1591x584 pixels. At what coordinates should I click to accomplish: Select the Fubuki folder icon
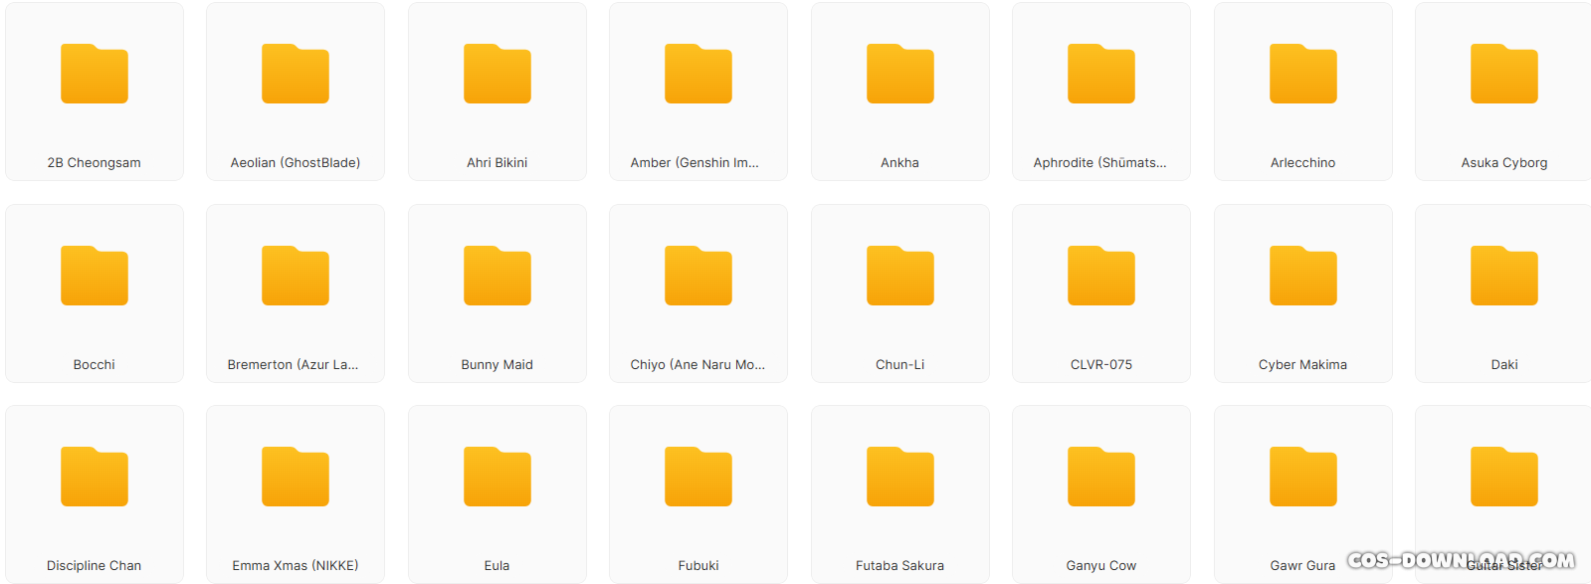point(698,477)
